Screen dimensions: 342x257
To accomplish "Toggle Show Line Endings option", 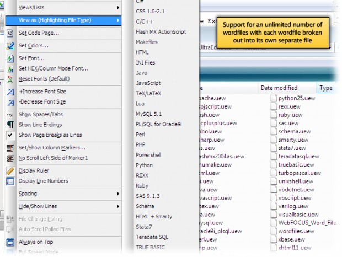I will coord(40,125).
